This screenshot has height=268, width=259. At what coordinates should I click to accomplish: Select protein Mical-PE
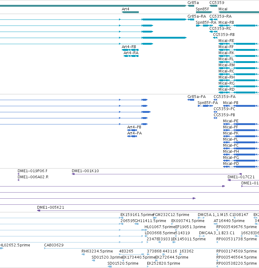241,124
